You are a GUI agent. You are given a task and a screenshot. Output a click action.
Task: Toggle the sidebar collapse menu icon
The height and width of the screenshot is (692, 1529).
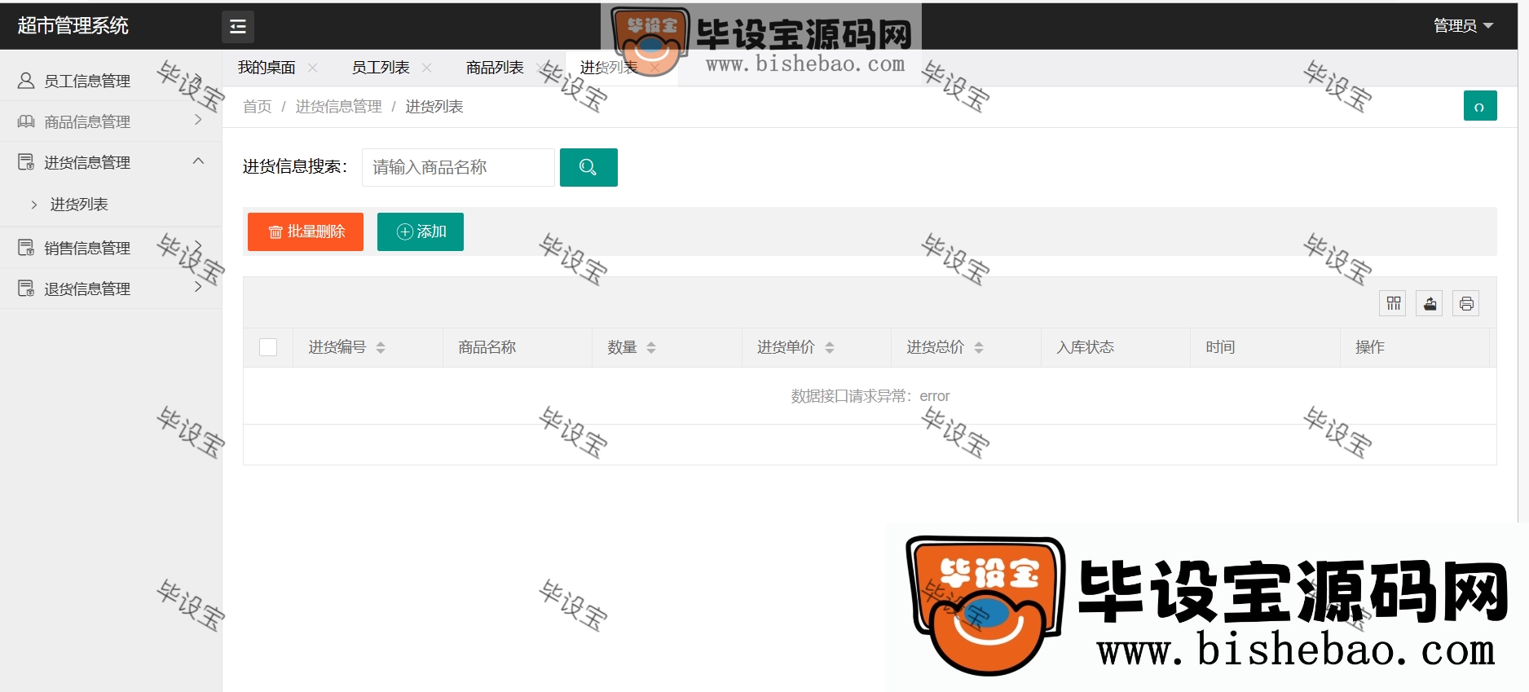coord(237,27)
